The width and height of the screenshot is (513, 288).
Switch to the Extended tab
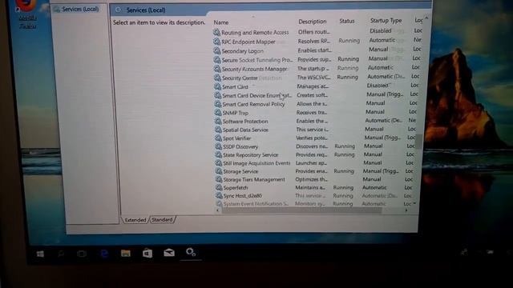pos(135,220)
